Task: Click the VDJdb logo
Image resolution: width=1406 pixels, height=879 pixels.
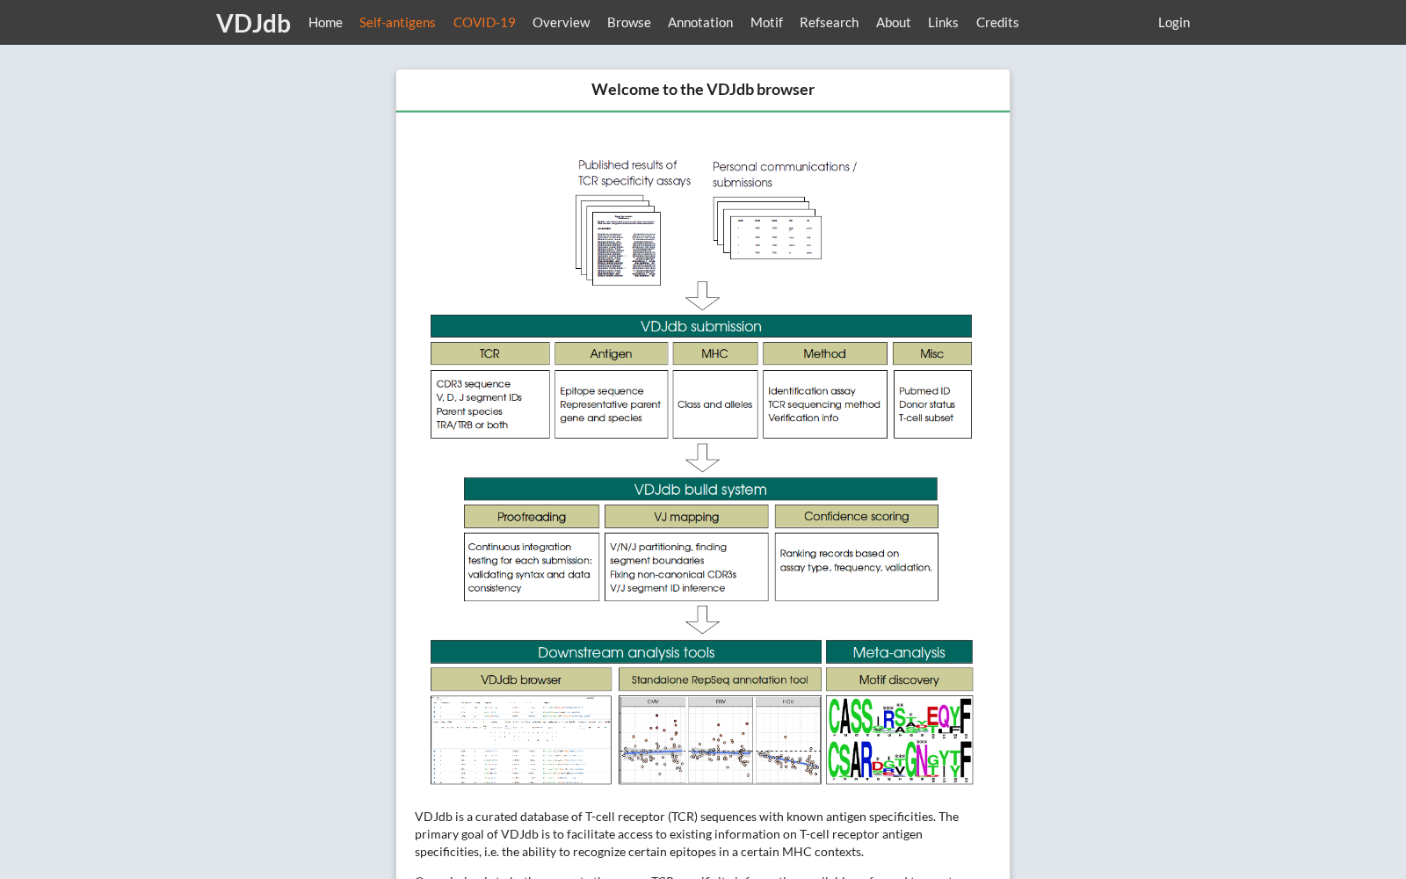Action: 253,23
